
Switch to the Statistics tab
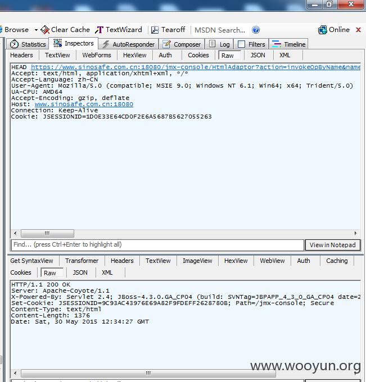point(28,44)
